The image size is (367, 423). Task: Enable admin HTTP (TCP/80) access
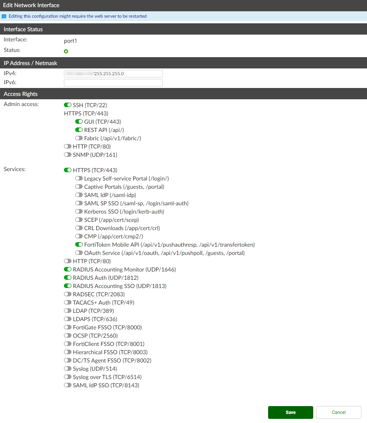[67, 147]
